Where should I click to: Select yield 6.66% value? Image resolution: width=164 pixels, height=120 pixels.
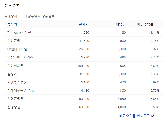tap(155, 99)
